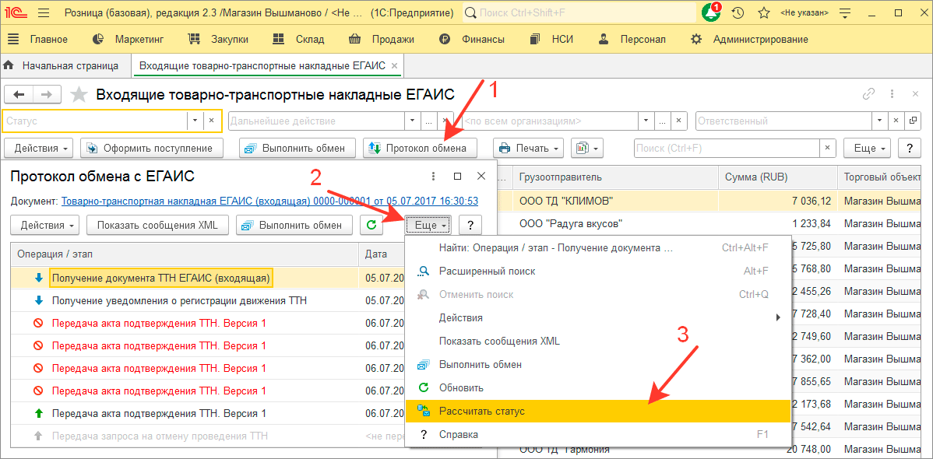This screenshot has width=933, height=459.
Task: Open the Финансы section
Action: (472, 40)
